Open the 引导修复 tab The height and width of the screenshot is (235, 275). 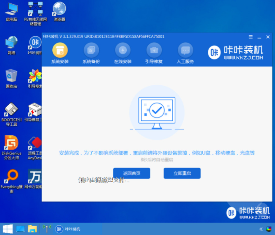point(154,53)
